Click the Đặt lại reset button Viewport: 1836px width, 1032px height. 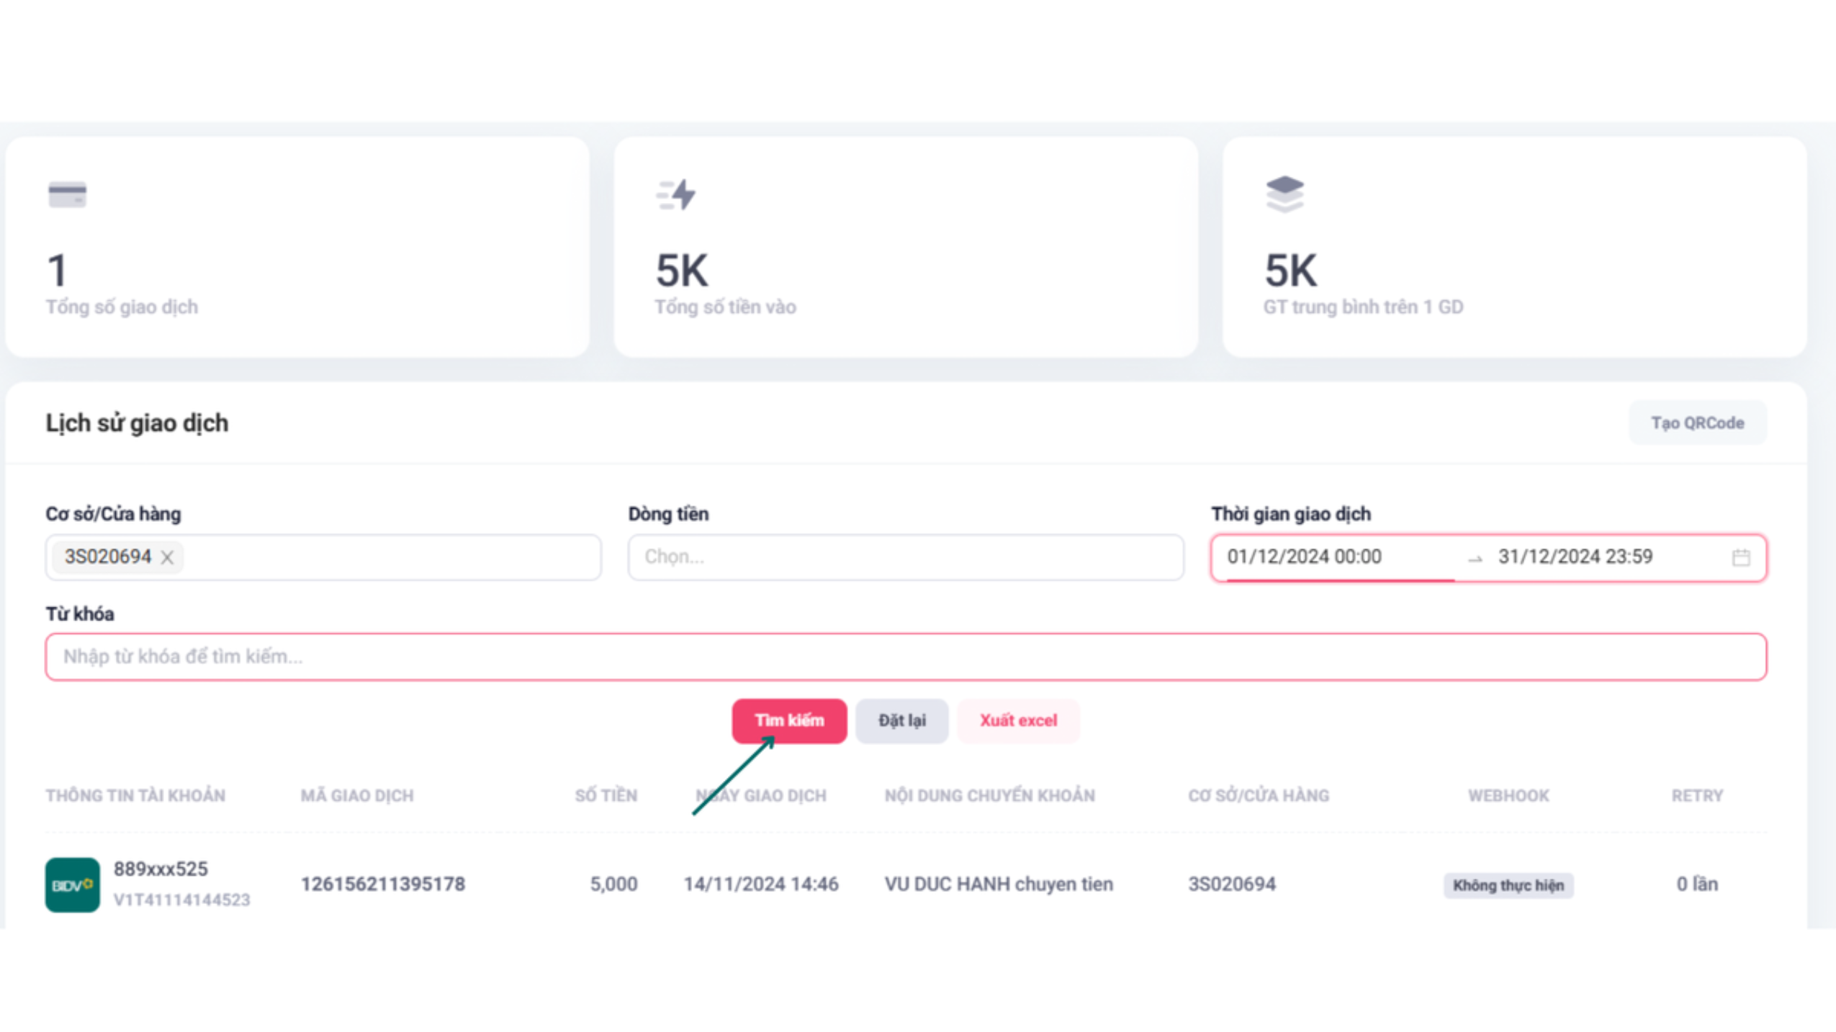(x=901, y=720)
